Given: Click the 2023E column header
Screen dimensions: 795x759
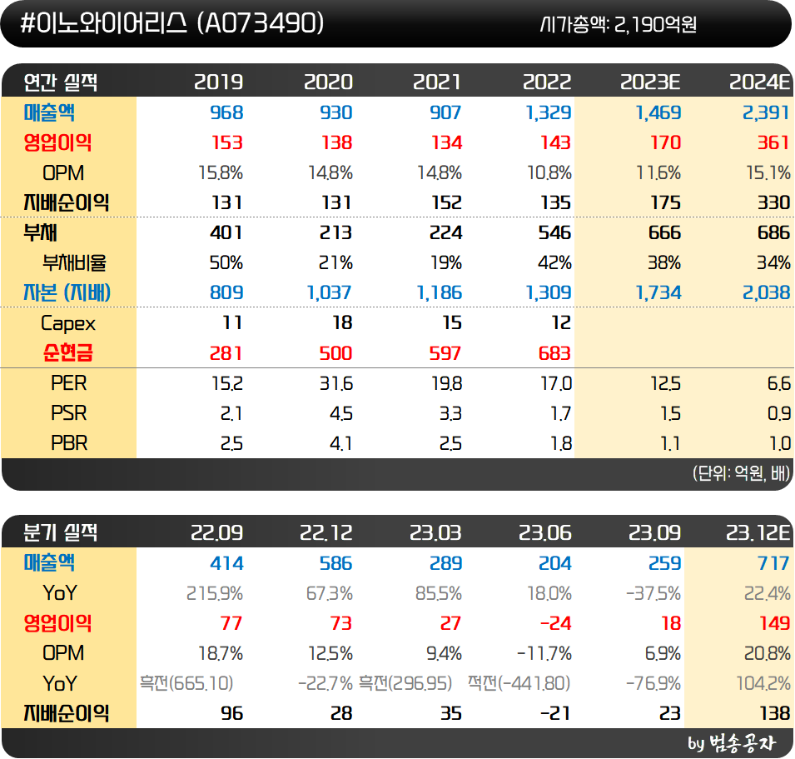Looking at the screenshot, I should point(653,82).
